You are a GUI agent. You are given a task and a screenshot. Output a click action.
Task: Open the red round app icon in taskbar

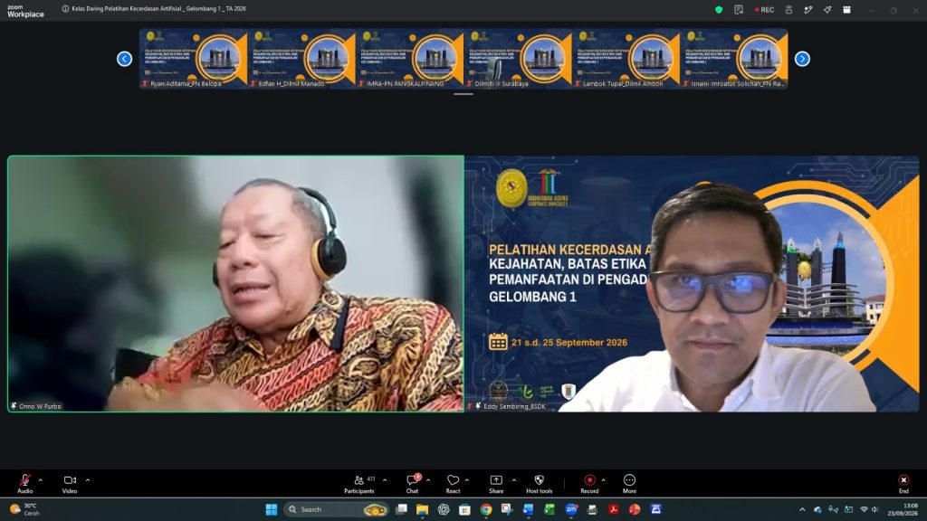[635, 509]
